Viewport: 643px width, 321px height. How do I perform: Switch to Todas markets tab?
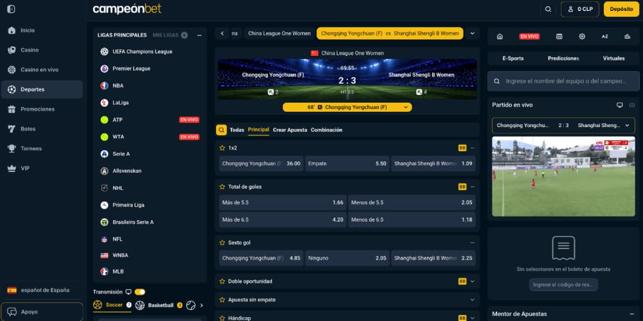point(237,130)
